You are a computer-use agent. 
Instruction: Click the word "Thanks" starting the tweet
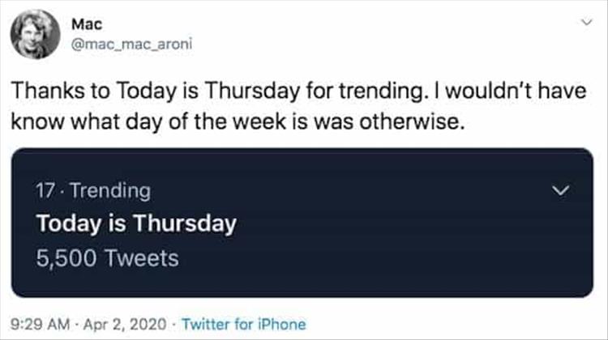[48, 91]
